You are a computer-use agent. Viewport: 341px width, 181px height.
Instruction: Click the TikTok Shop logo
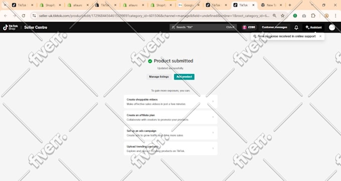click(10, 27)
